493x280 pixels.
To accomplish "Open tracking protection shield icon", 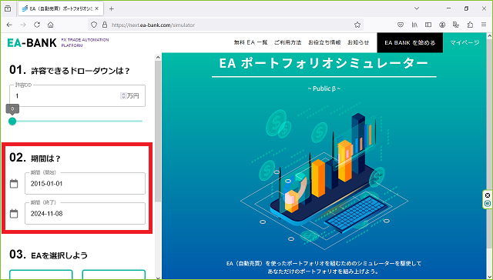I will pos(94,25).
